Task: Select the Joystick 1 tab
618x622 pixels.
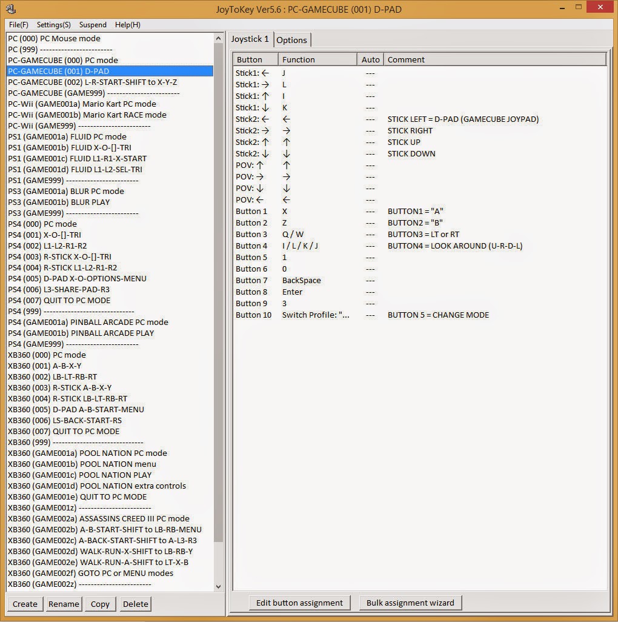Action: pyautogui.click(x=250, y=39)
